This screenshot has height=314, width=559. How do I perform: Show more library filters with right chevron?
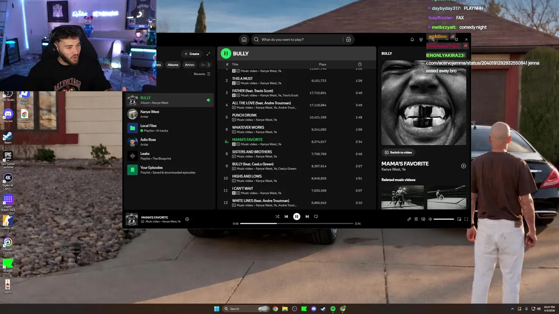(208, 65)
